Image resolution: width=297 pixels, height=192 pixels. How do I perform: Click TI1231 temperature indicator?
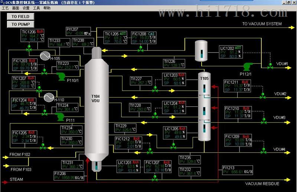coord(72,165)
